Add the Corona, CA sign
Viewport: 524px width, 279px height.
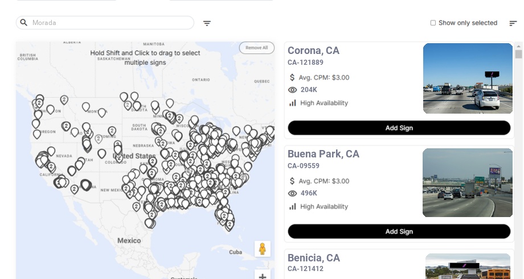tap(399, 128)
